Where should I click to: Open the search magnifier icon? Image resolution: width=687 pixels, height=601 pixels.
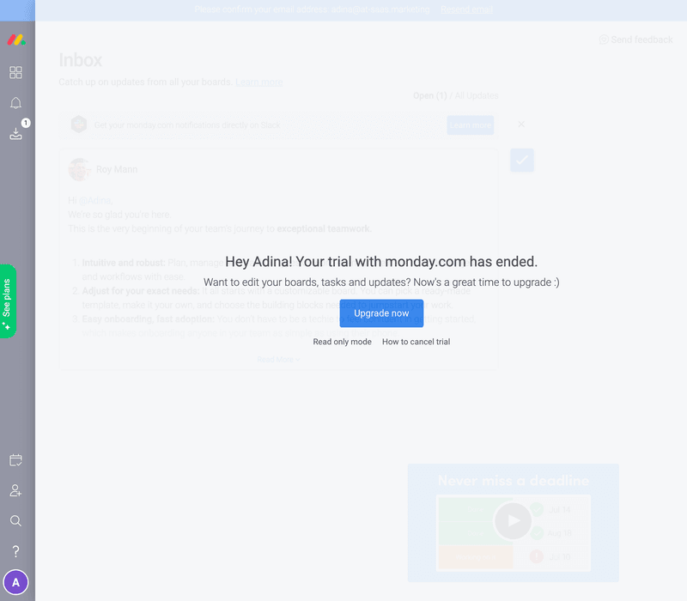click(x=15, y=521)
